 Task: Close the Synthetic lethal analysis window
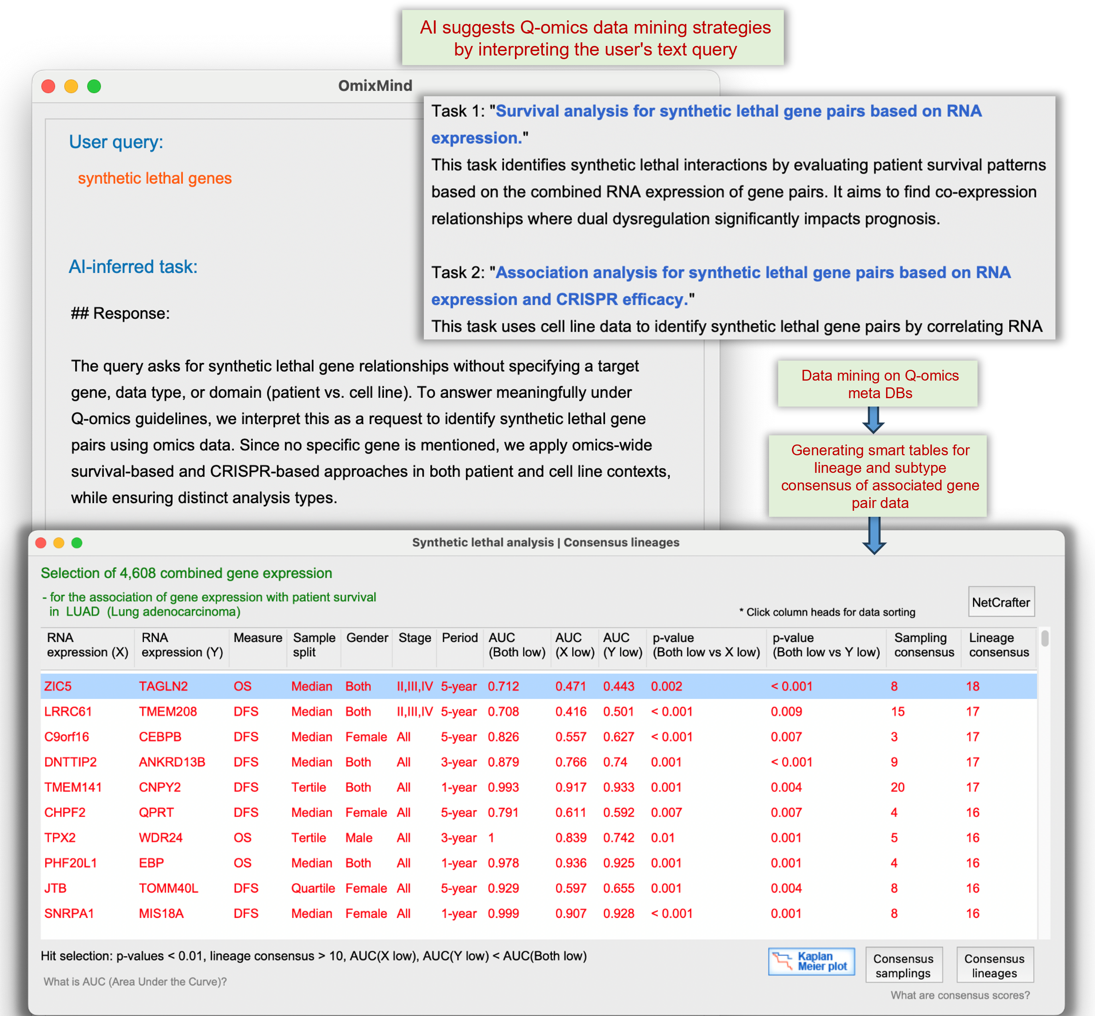tap(41, 543)
